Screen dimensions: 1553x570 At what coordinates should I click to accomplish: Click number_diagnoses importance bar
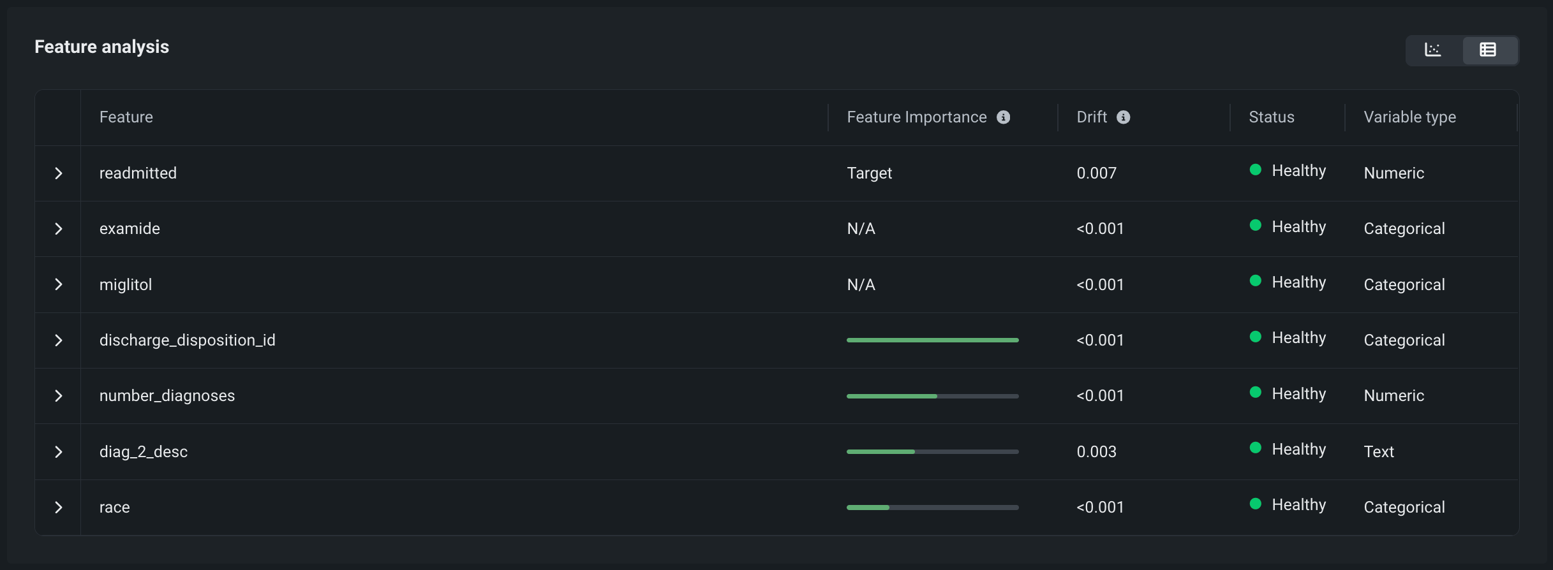(932, 396)
